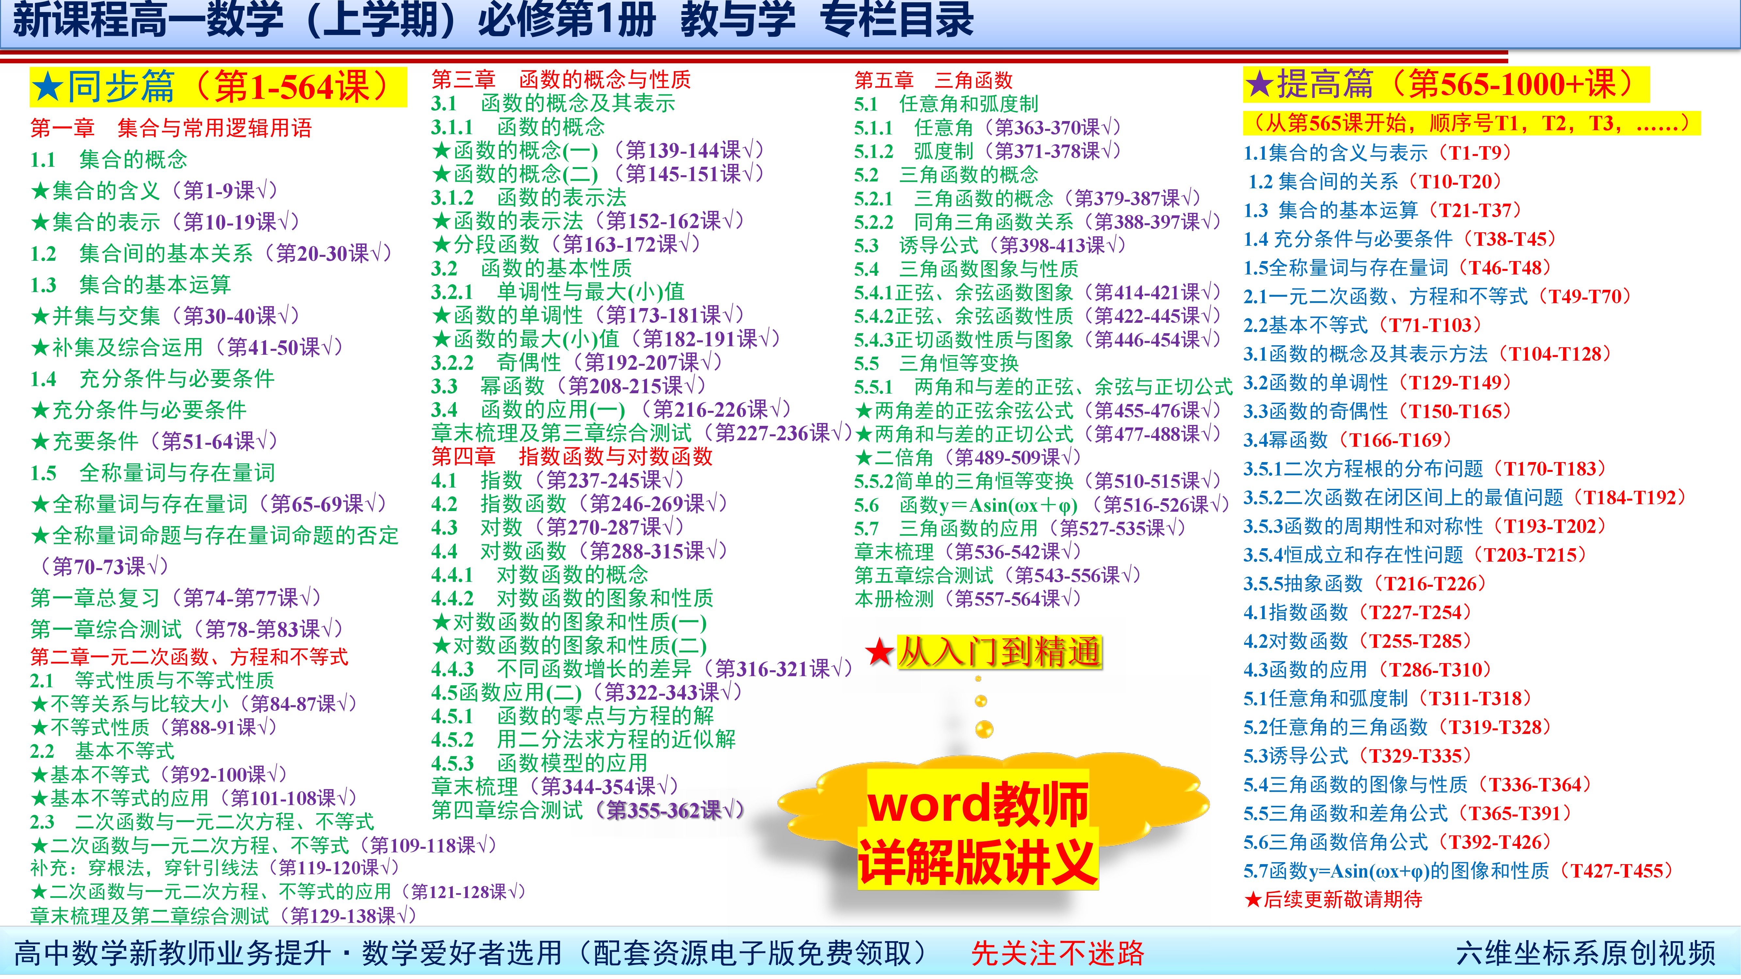The image size is (1741, 979).
Task: Click 5.2.2 同角三角函数关系 (第388-397课√)
Action: [1038, 222]
